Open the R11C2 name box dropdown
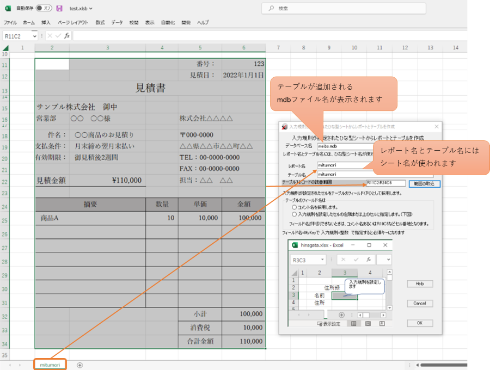The image size is (490, 370). click(34, 36)
